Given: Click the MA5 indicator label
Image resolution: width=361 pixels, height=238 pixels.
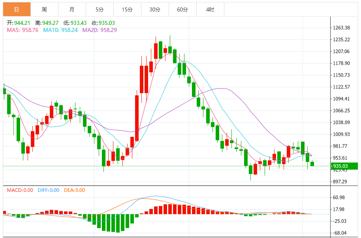Looking at the screenshot, I should point(23,30).
